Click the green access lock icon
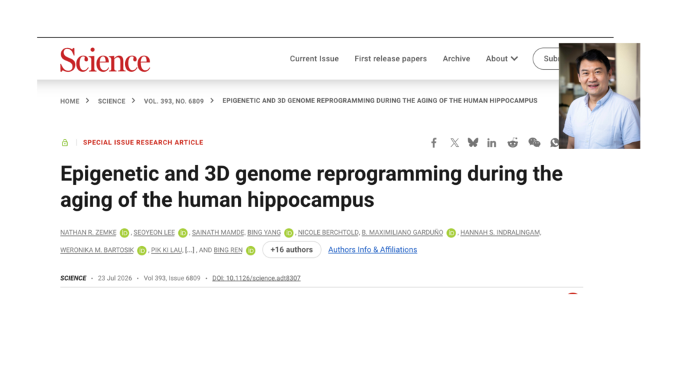Image resolution: width=681 pixels, height=371 pixels. (65, 142)
